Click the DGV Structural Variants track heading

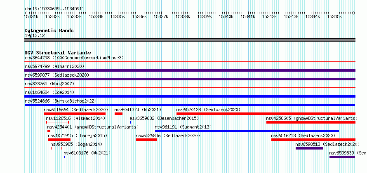58,53
